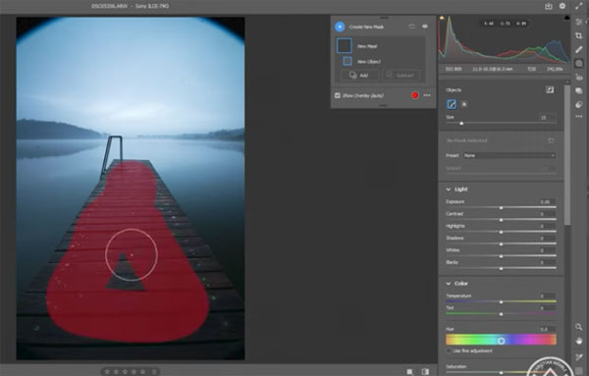Open the Edit panel icon in right toolbar
Image resolution: width=589 pixels, height=376 pixels.
coord(579,23)
